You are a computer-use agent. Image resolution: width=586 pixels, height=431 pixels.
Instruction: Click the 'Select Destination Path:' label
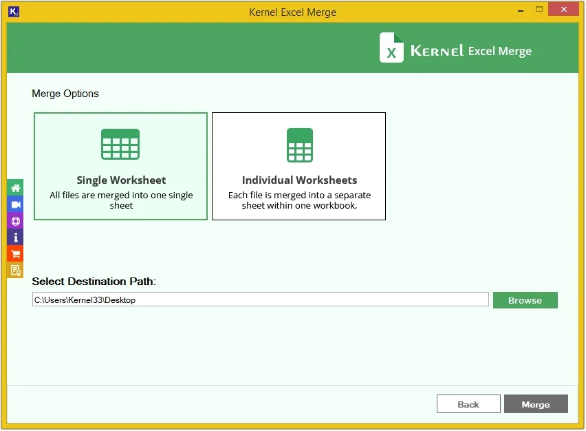pyautogui.click(x=94, y=282)
